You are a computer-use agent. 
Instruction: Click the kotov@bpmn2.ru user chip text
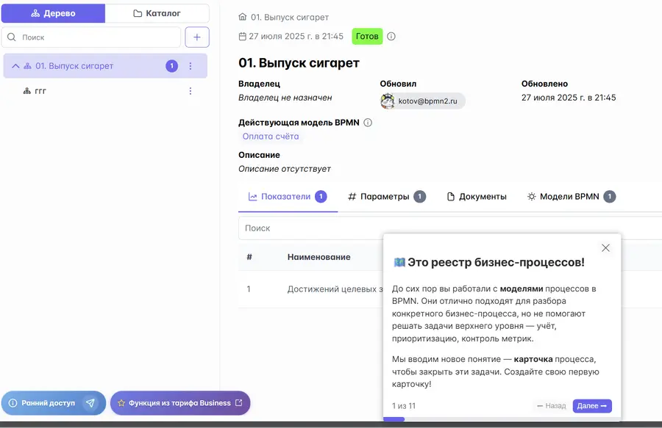click(427, 101)
